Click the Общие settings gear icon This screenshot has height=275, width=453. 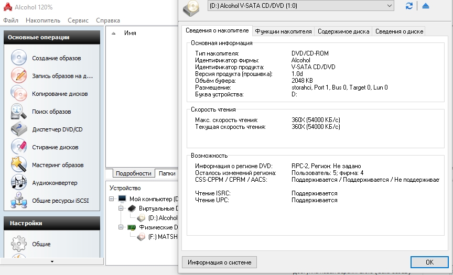[x=19, y=244]
